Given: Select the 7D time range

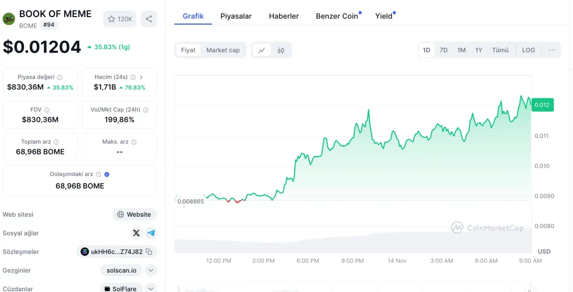Looking at the screenshot, I should click(443, 50).
